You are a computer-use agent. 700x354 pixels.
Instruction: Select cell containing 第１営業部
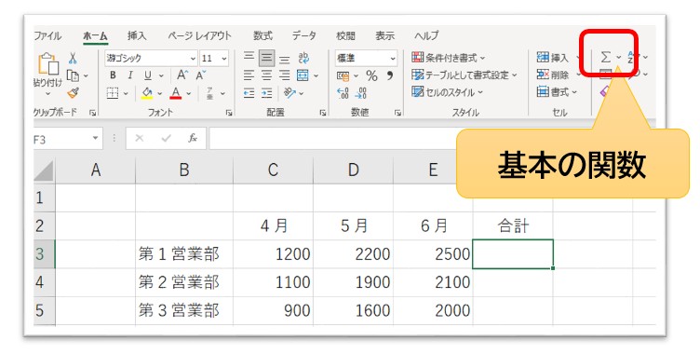point(184,254)
